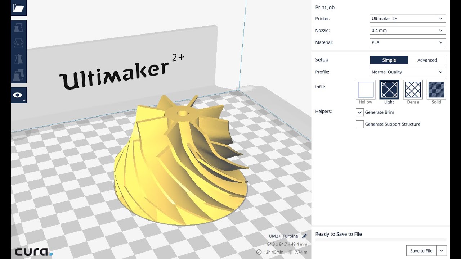Expand the arrow next to Save to File

[441, 251]
